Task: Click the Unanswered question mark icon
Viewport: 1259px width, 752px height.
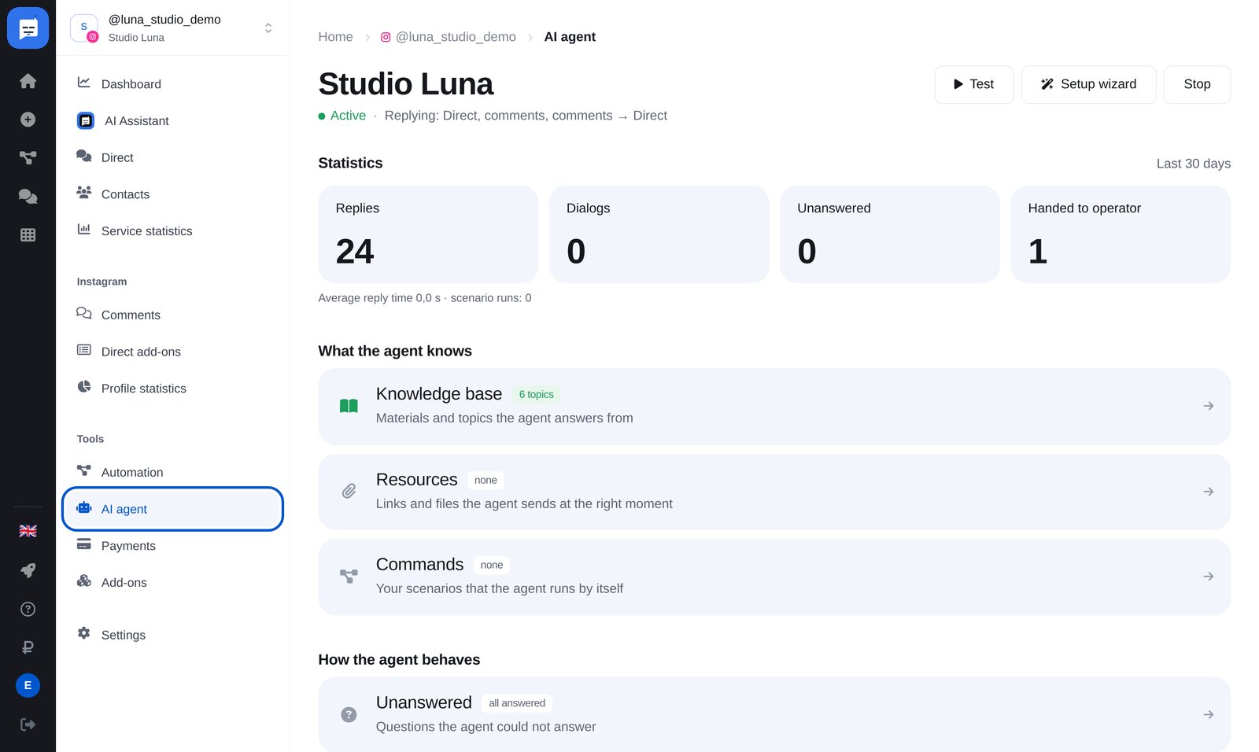Action: [x=349, y=714]
